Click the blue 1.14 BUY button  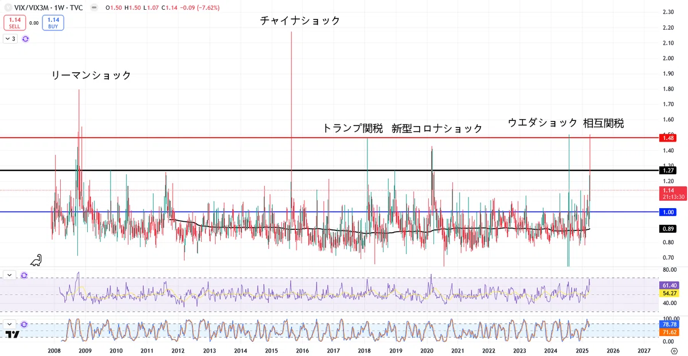[x=54, y=23]
